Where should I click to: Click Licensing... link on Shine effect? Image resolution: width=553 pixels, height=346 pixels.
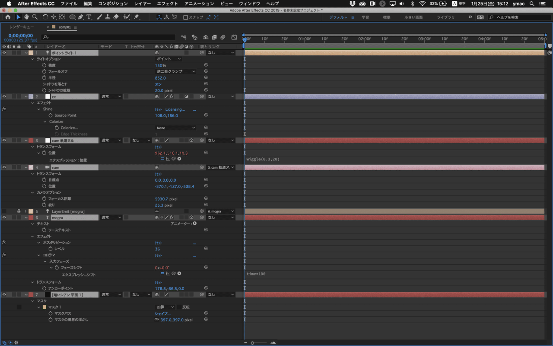[x=175, y=109]
